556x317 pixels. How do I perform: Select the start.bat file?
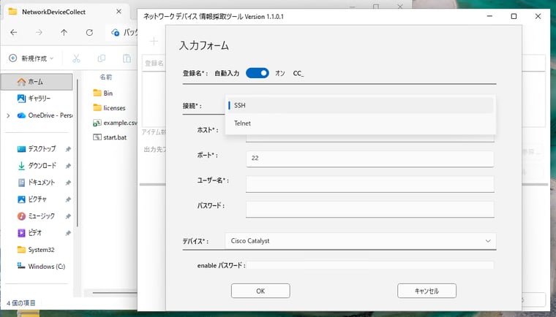(x=114, y=137)
